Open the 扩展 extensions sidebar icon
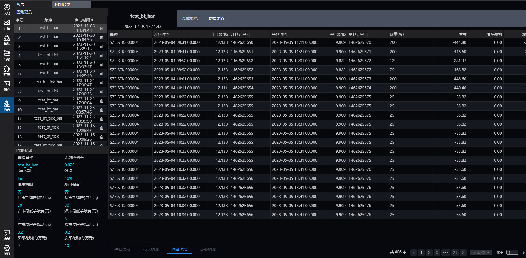The image size is (526, 258). tap(7, 71)
